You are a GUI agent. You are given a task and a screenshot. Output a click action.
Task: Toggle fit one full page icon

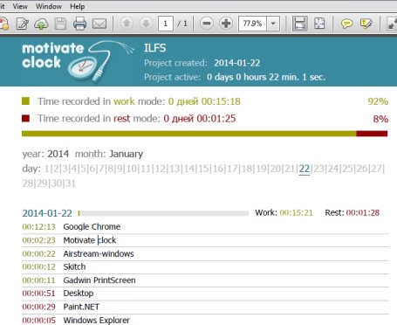click(319, 24)
